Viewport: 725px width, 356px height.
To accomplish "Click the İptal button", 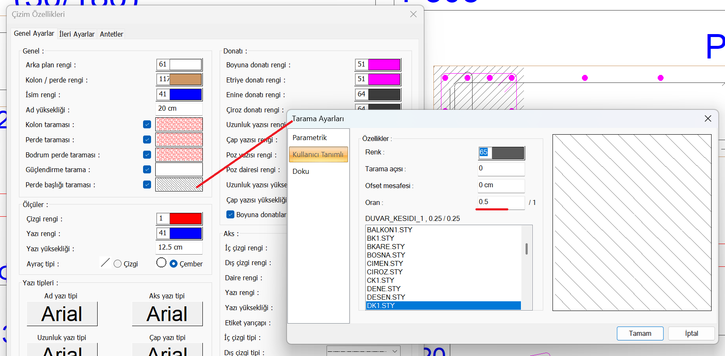I will (x=691, y=333).
